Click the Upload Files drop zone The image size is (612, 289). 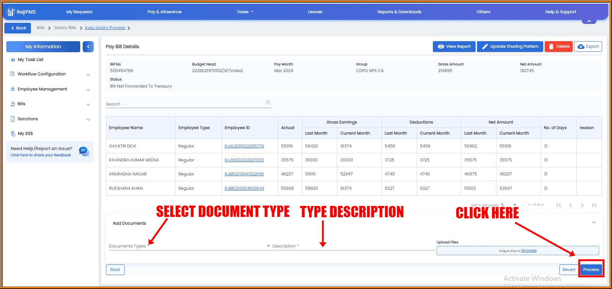[517, 251]
